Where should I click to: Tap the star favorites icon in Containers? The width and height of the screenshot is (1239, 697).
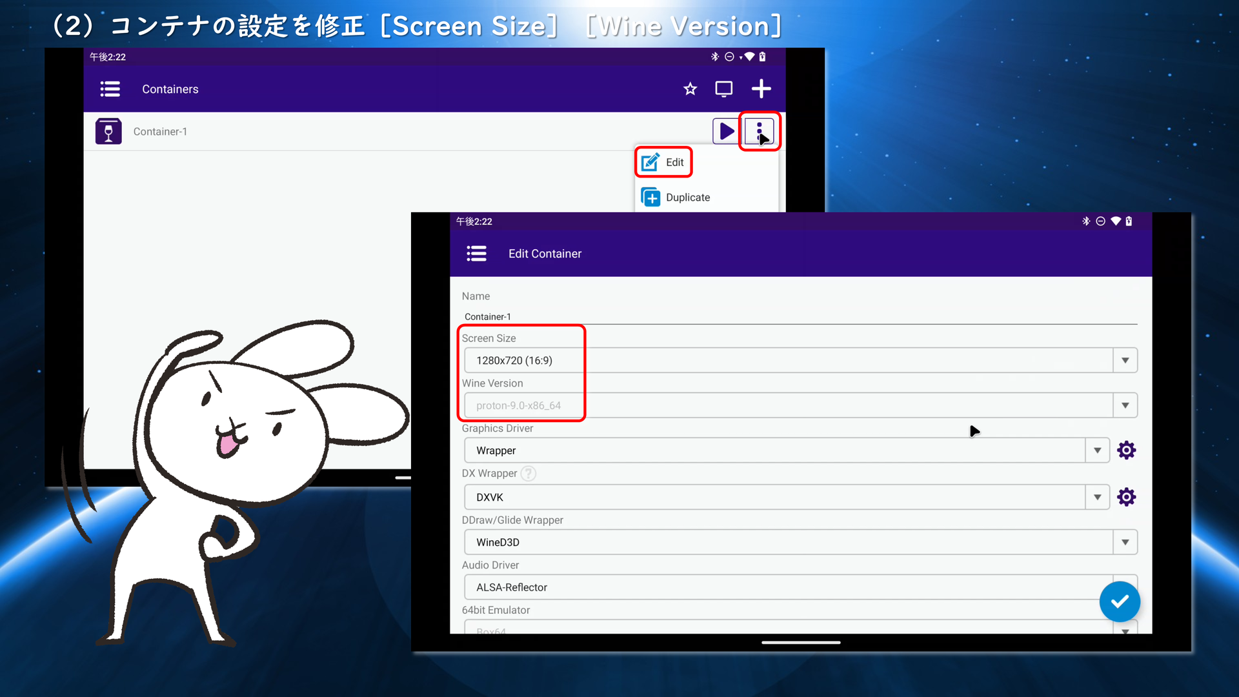click(690, 89)
